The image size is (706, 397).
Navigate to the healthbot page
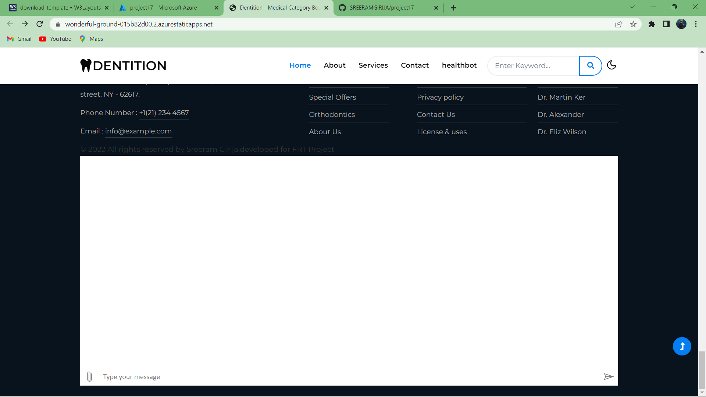(x=459, y=65)
